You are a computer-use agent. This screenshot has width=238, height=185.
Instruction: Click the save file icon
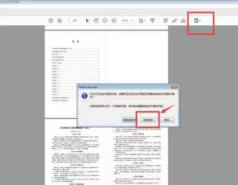(x=196, y=21)
